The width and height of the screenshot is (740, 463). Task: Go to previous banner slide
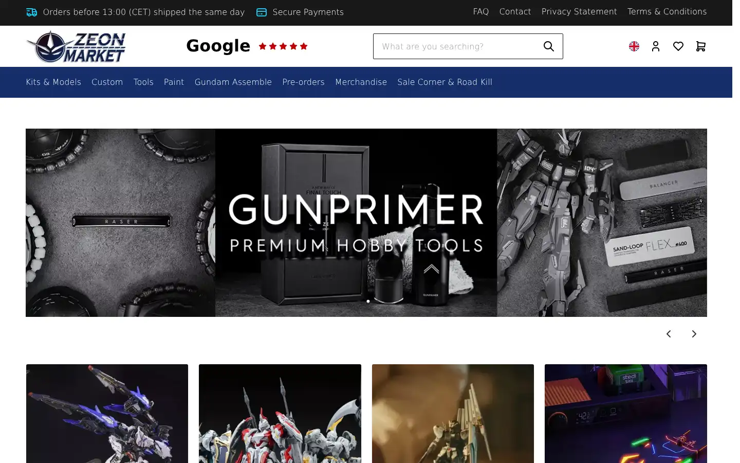669,334
